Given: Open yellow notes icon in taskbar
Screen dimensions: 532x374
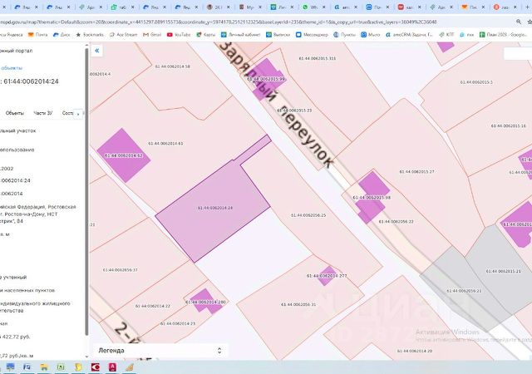Looking at the screenshot, I should coord(78,367).
